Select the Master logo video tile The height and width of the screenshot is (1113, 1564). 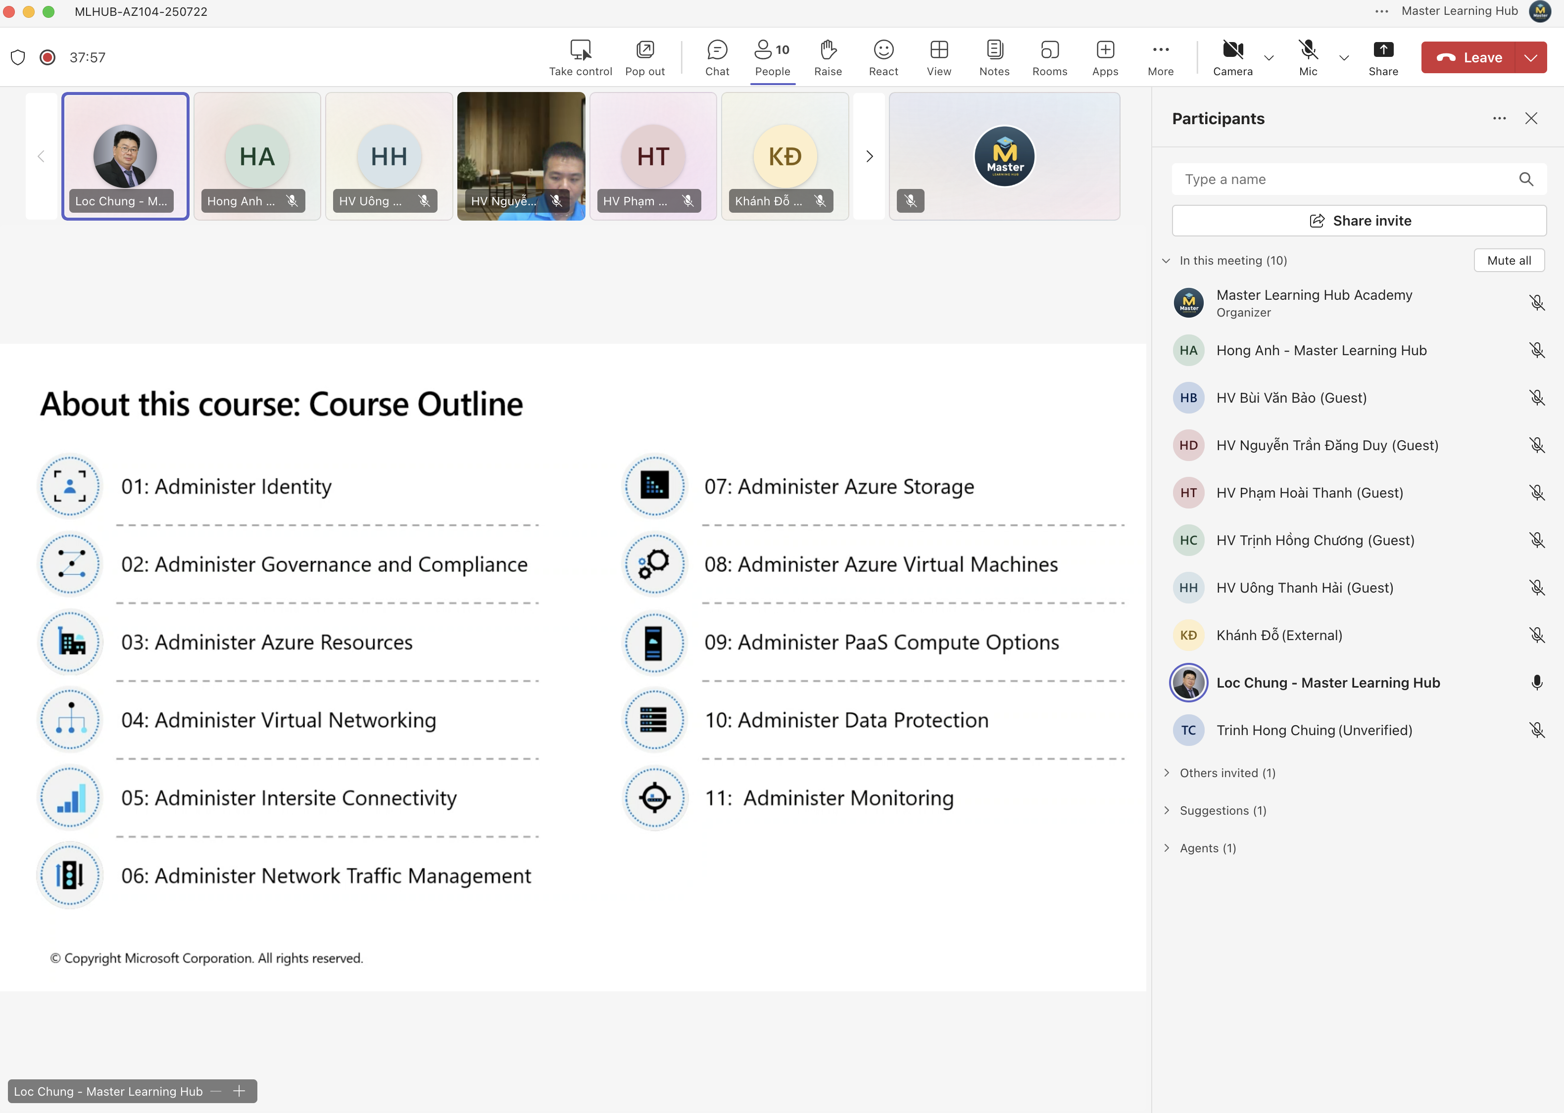[x=1005, y=157]
